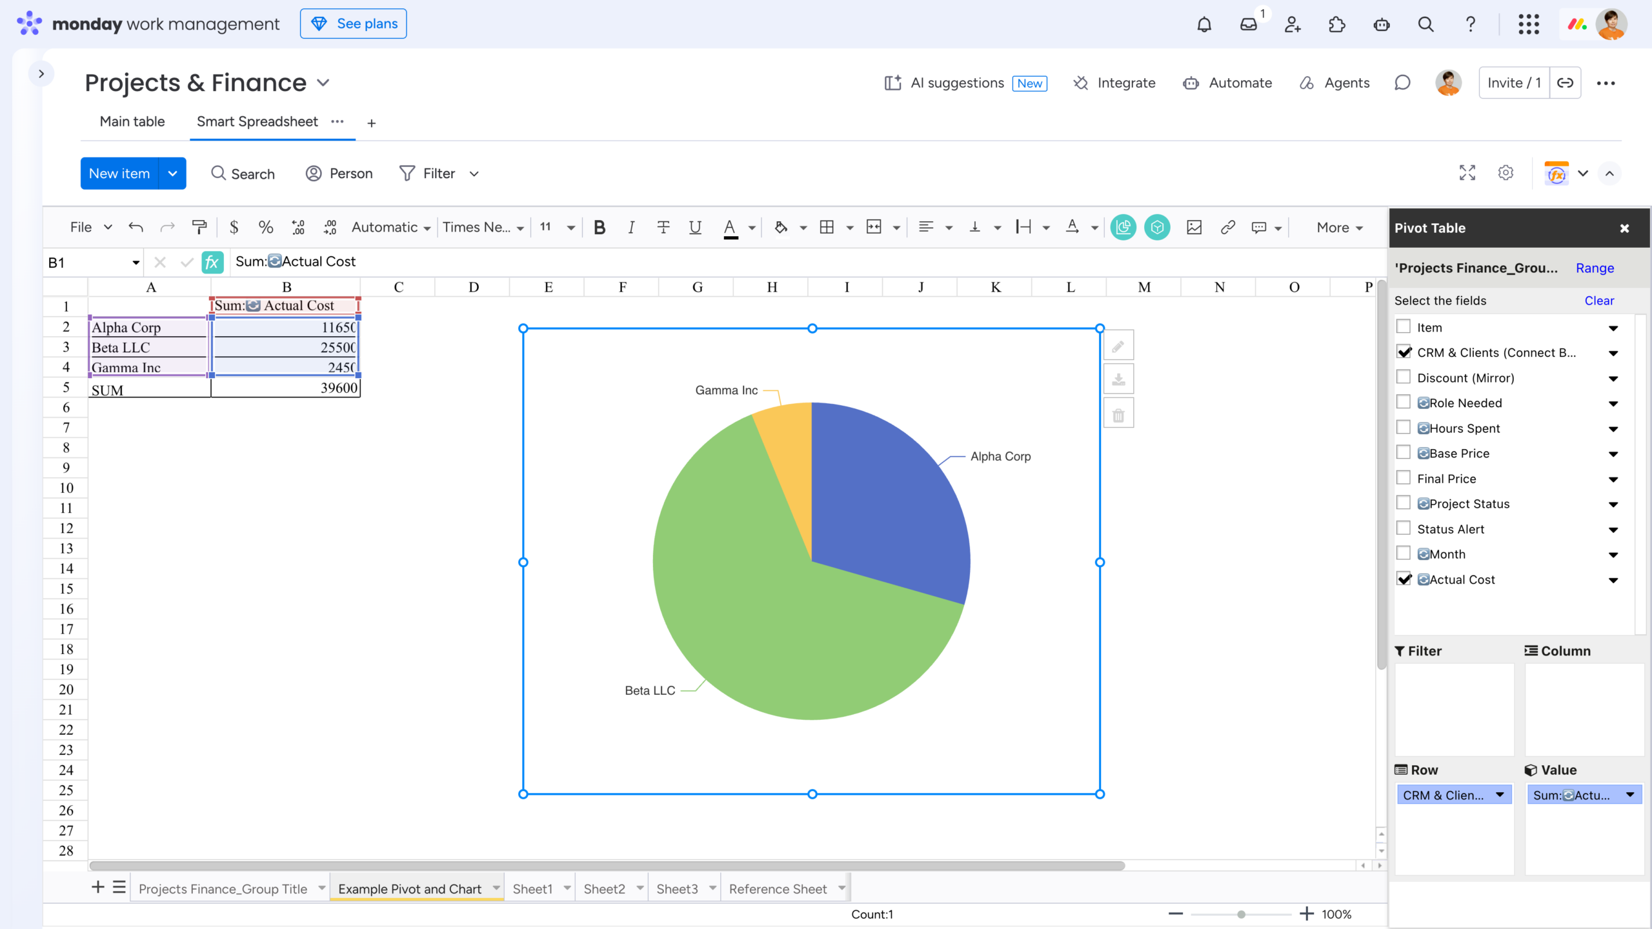Toggle bold formatting
The width and height of the screenshot is (1652, 929).
pyautogui.click(x=599, y=227)
